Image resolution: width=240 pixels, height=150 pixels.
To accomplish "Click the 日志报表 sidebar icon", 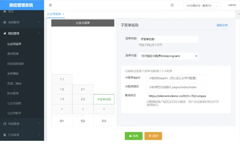I will coord(4,135).
